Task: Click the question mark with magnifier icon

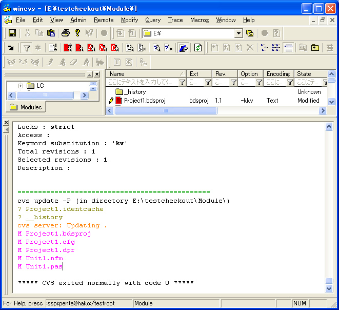Action: [x=157, y=48]
